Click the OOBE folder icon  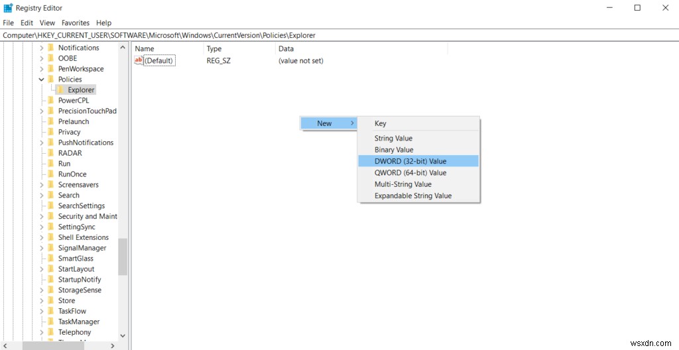point(50,58)
